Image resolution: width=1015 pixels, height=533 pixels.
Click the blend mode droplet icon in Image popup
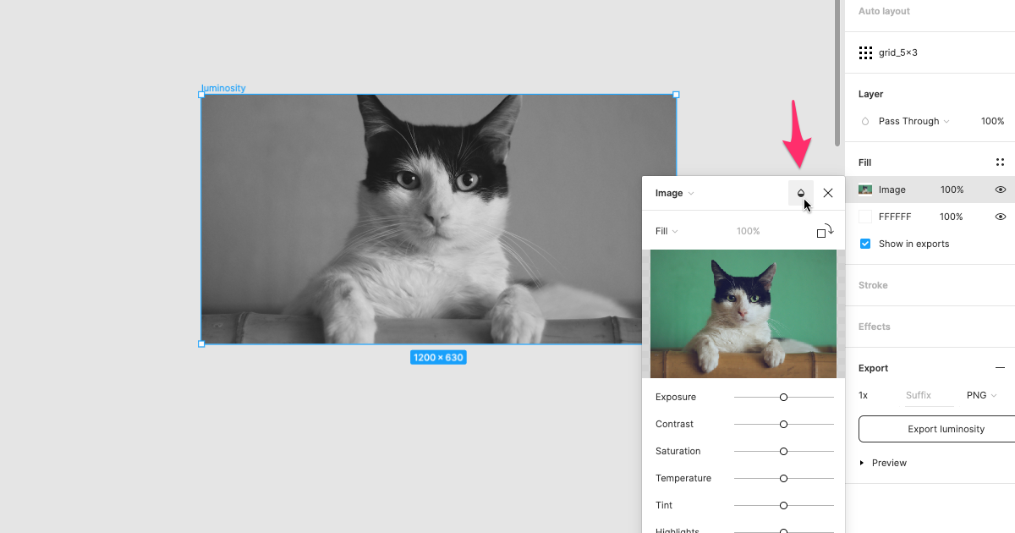tap(800, 193)
